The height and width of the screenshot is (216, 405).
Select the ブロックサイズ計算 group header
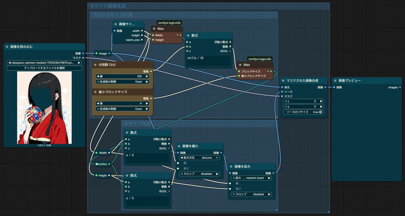(113, 15)
